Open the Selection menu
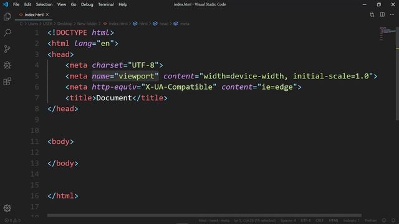 44,4
